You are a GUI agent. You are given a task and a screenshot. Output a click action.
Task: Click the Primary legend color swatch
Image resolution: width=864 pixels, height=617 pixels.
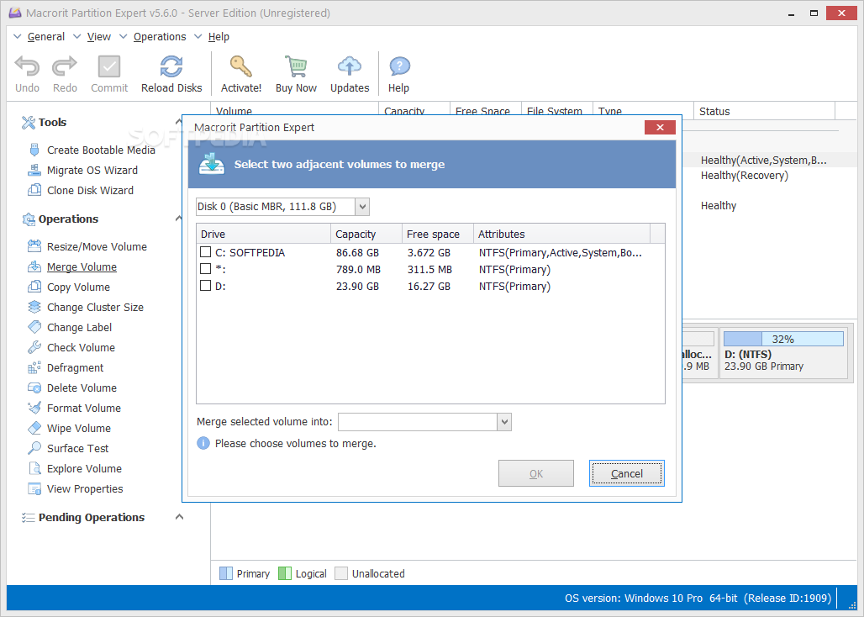226,573
